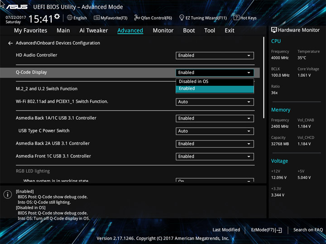This screenshot has height=244, width=326.
Task: Click BCLK value 100.0 MHz
Action: pos(280,75)
